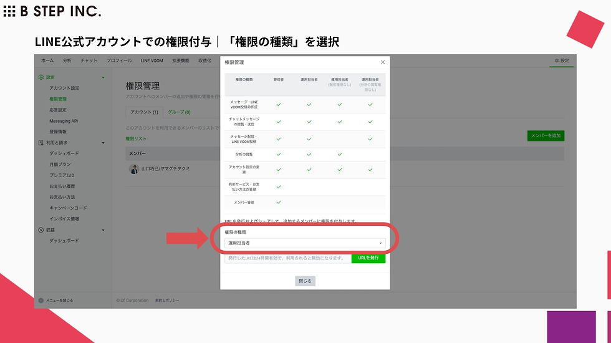Click the メッセージ・LINE VOOM投稿の作成 row label
This screenshot has width=611, height=343.
point(244,105)
